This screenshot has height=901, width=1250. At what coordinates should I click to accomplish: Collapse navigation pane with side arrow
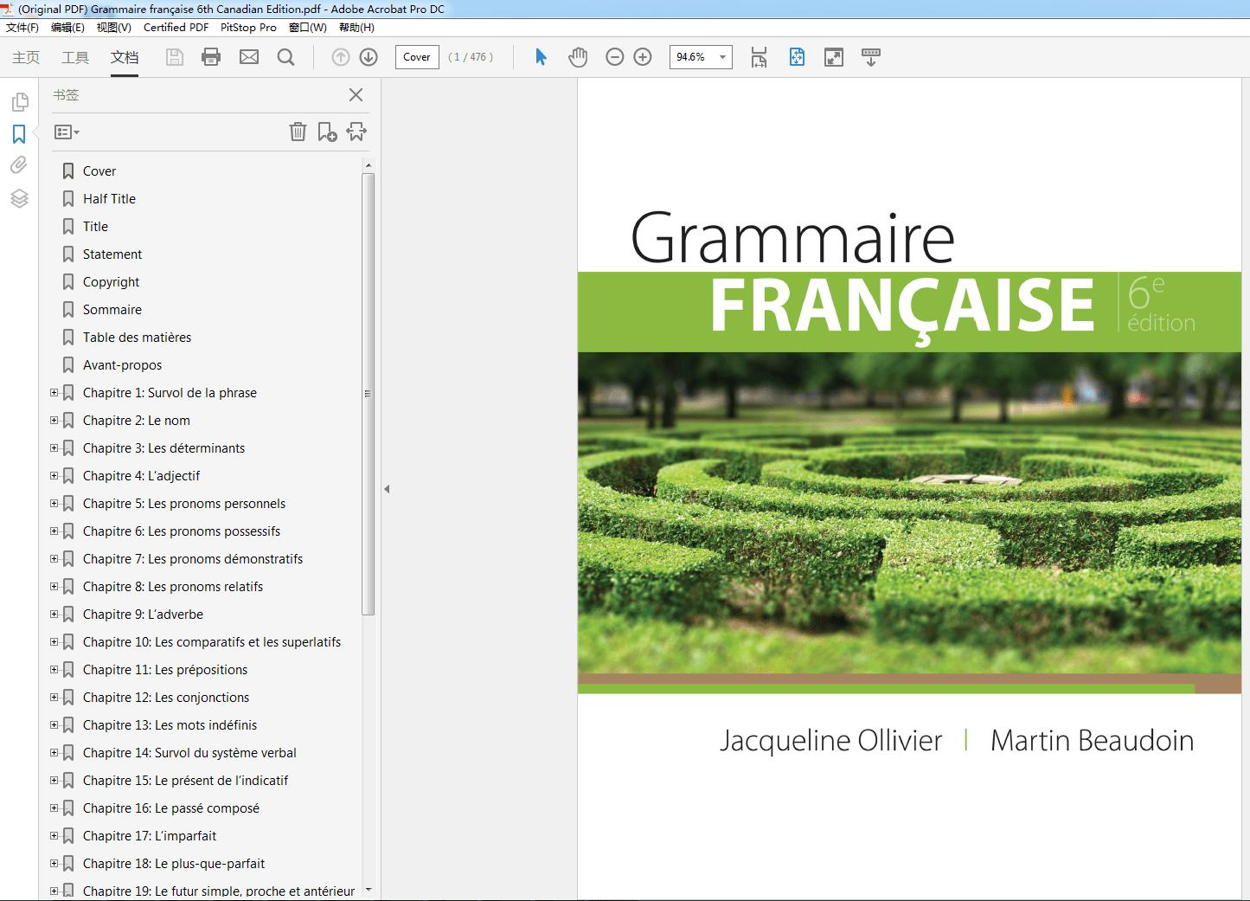click(x=387, y=489)
